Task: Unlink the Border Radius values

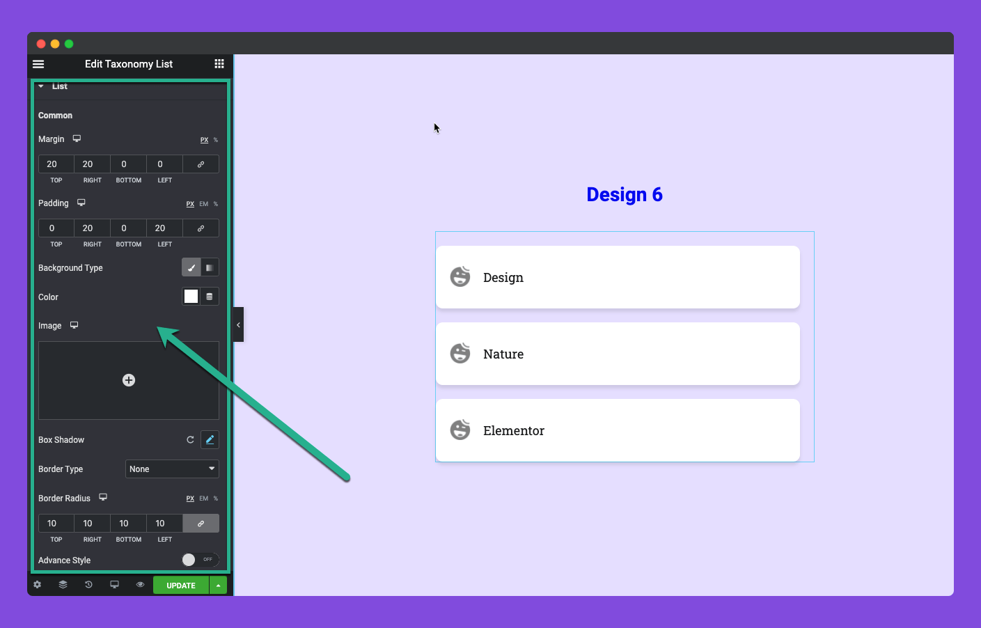Action: pos(201,524)
